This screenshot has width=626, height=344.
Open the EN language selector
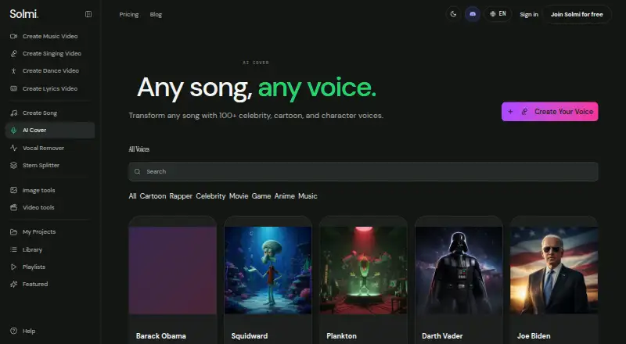point(498,14)
